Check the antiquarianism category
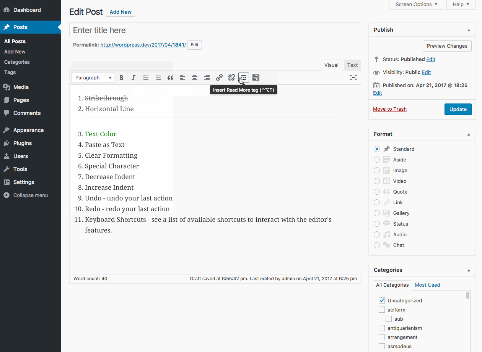This screenshot has height=352, width=482. pos(382,328)
